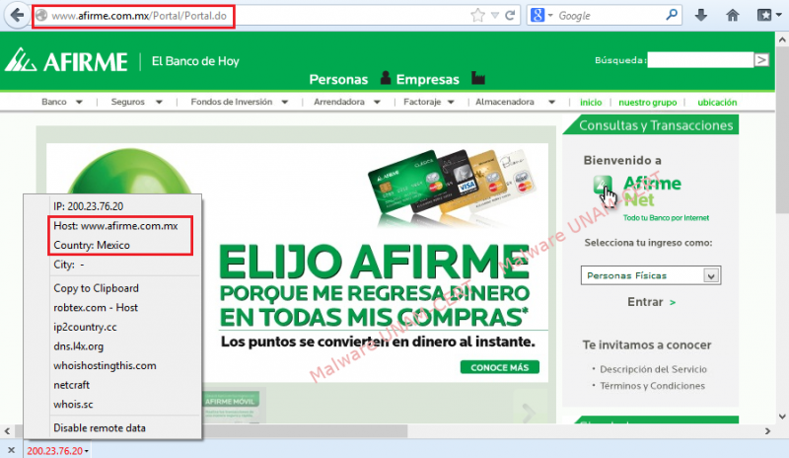Viewport: 789px width, 458px height.
Task: Click the Todo tu Banco por Internet text
Action: (666, 218)
